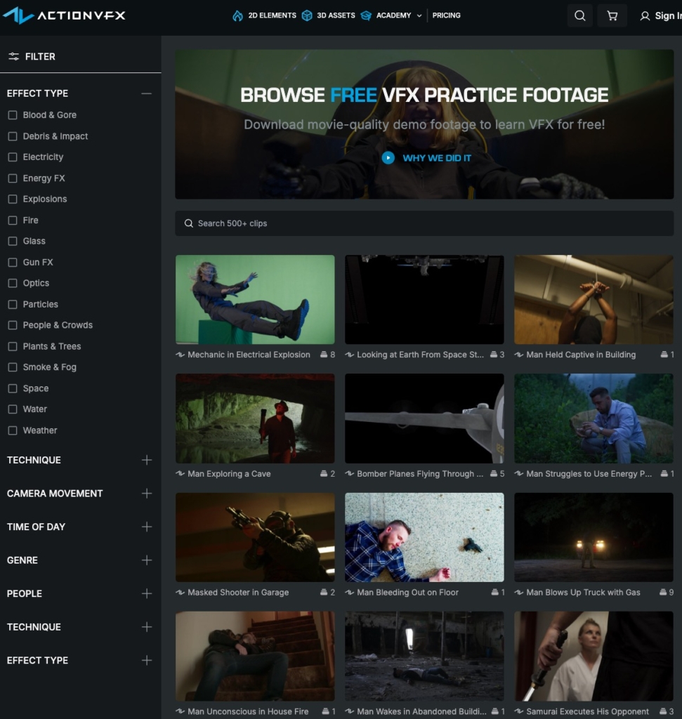Image resolution: width=682 pixels, height=719 pixels.
Task: Click the cube icon for 3D Assets
Action: coord(307,15)
